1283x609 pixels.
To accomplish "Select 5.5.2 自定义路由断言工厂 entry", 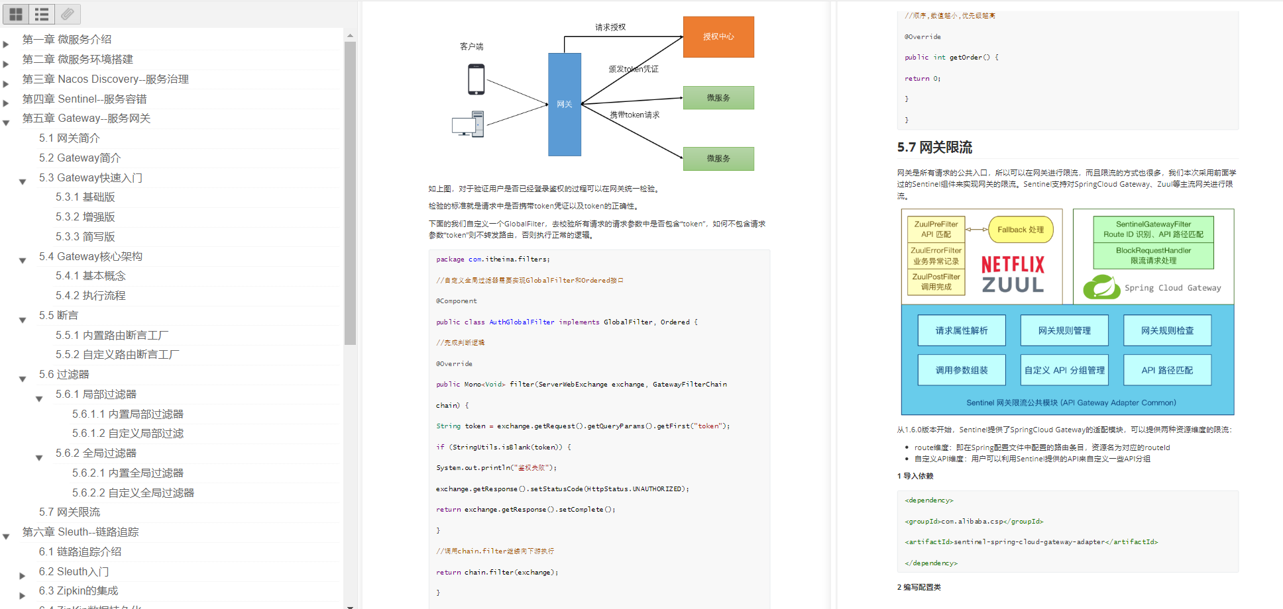I will (x=117, y=355).
